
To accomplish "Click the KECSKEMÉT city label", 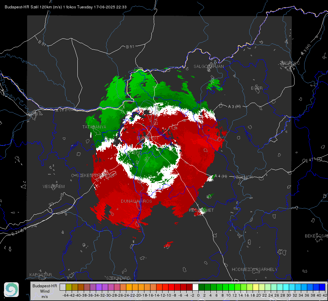I will coord(201,210).
